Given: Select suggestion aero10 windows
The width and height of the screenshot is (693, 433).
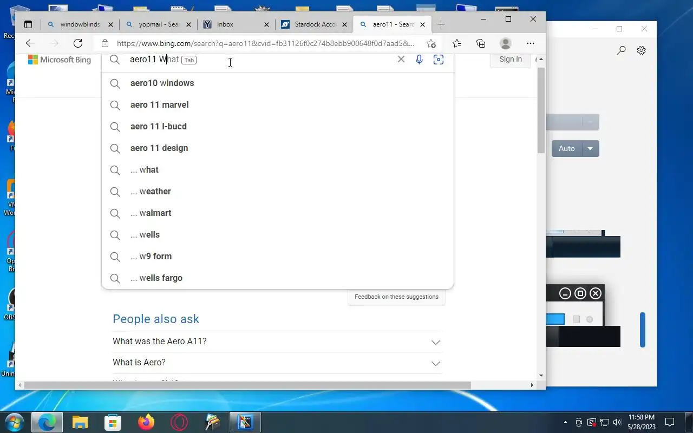Looking at the screenshot, I should (277, 83).
